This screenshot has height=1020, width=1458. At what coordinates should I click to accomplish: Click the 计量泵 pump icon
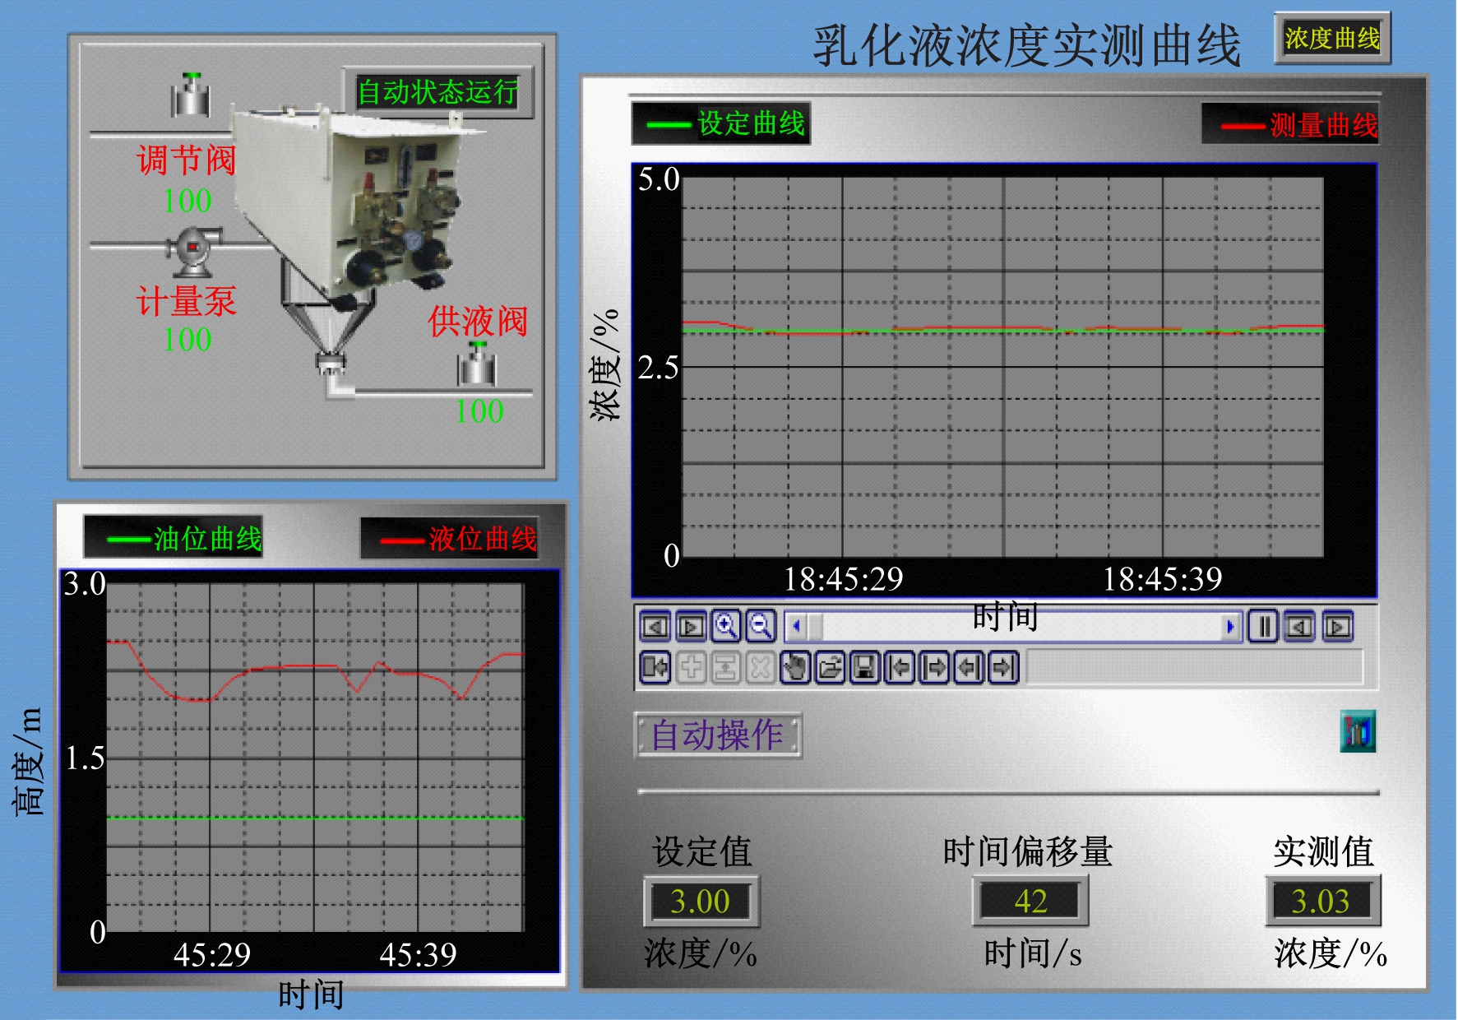(193, 249)
